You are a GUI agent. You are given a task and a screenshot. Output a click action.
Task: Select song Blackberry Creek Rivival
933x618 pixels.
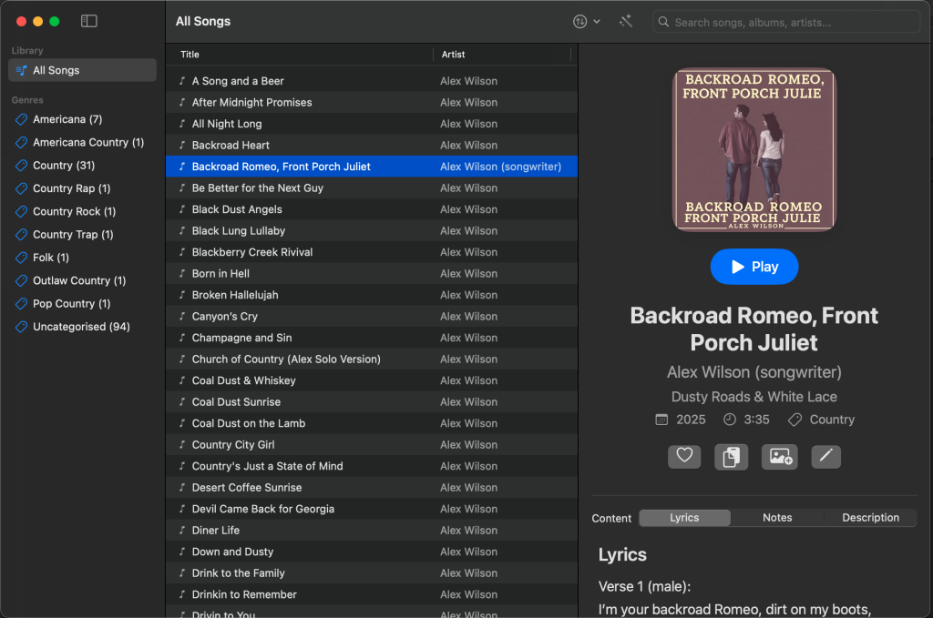(x=372, y=252)
